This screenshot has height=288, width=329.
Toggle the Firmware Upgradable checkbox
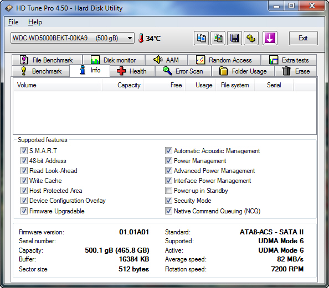click(24, 211)
